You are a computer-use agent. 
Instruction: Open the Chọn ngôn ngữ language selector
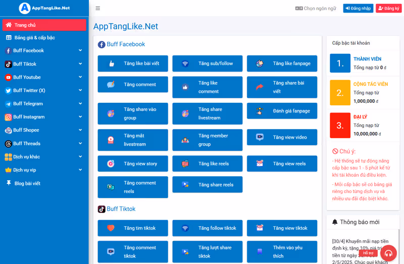tap(316, 9)
